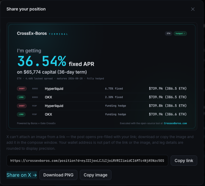Click '$739.8k (386.5 ETH)' amount
205x186 pixels.
tap(168, 106)
